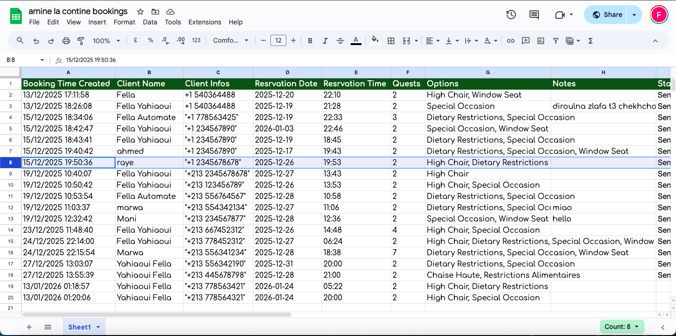
Task: Star the bookings spreadsheet
Action: click(x=139, y=12)
